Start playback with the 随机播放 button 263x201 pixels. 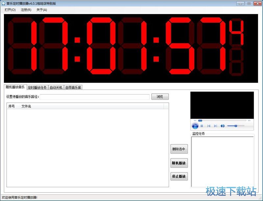[x=179, y=163]
